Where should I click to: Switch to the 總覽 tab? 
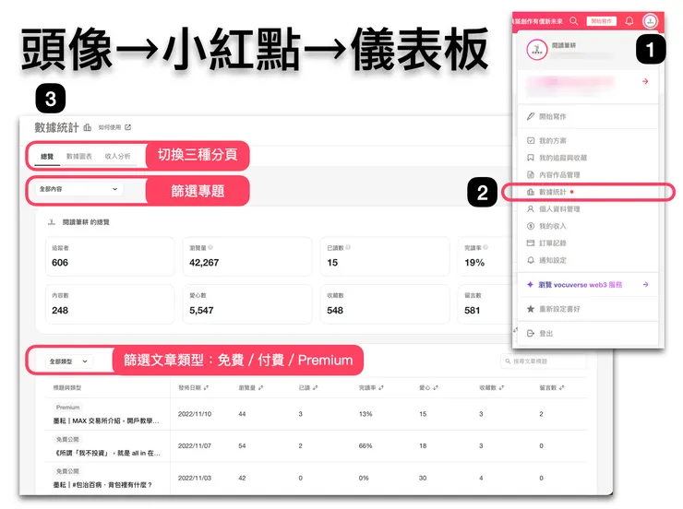point(47,156)
